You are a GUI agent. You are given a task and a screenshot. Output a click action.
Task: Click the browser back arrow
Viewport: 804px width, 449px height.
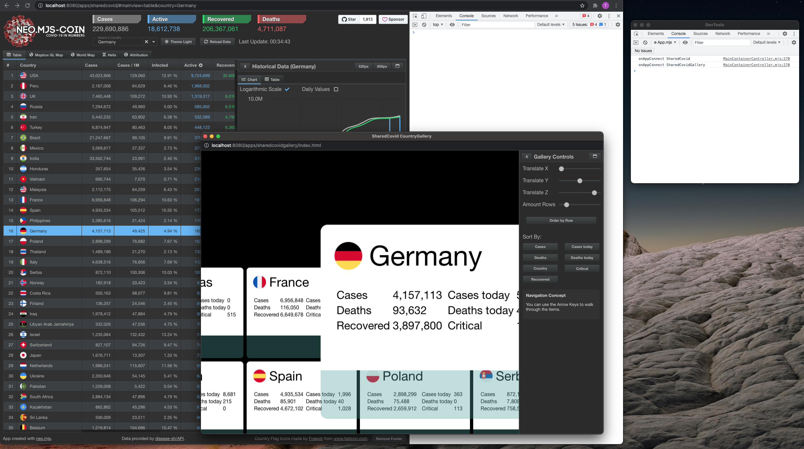[7, 6]
